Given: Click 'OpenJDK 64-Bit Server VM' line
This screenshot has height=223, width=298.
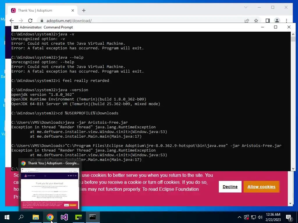Looking at the screenshot, I should [86, 104].
